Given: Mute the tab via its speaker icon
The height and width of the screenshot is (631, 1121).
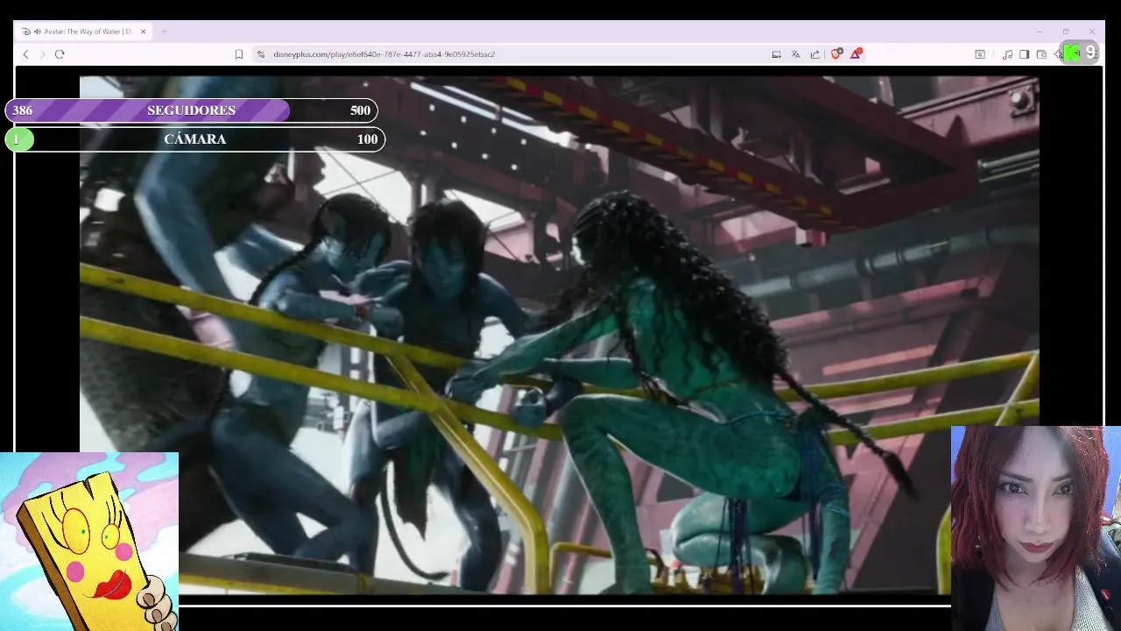Looking at the screenshot, I should (38, 32).
